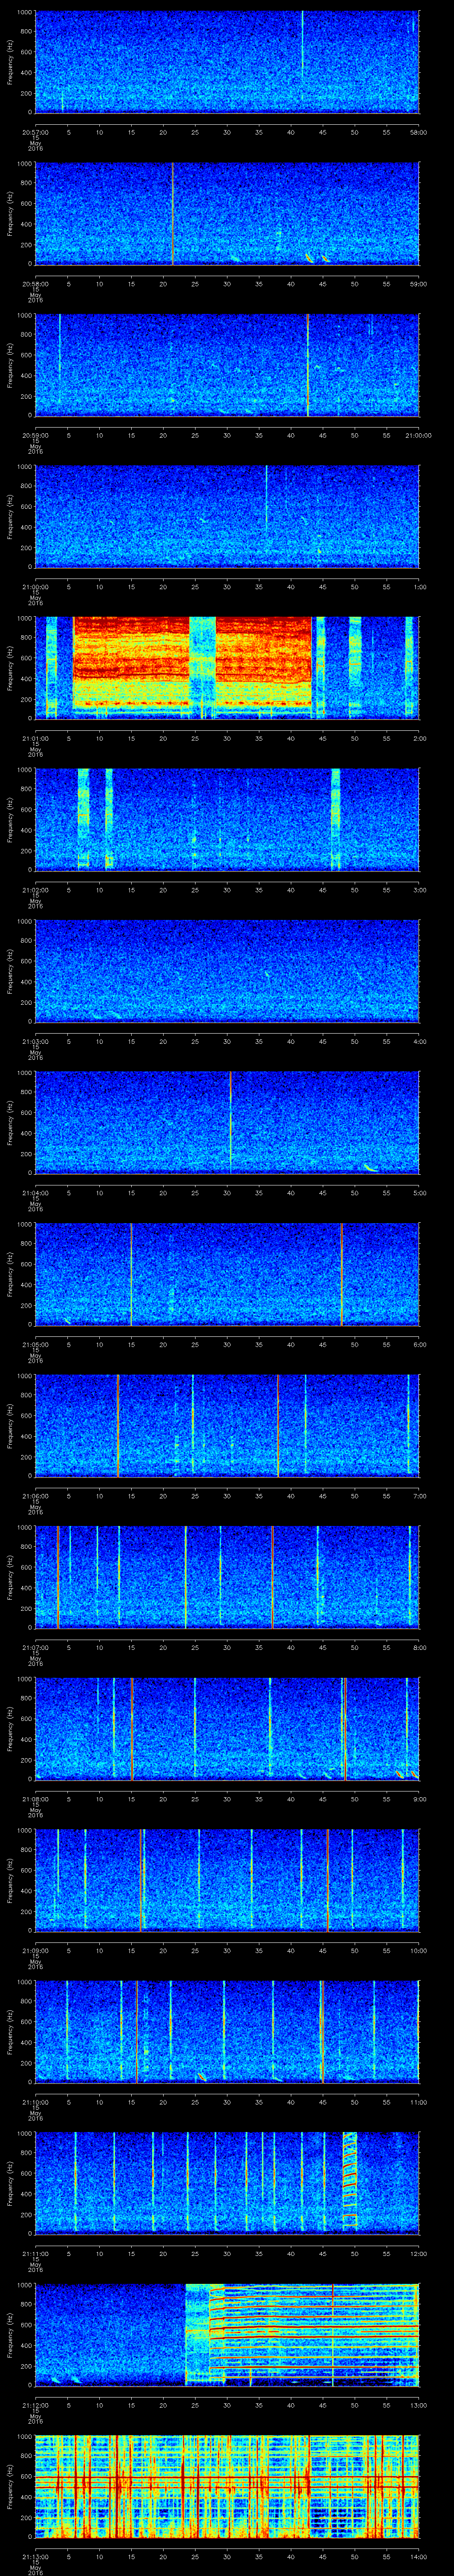Click 'Frequency (Hz)' axis title of the 20:57:00 panel
Viewport: 454px width, 2576px height.
tap(10, 62)
